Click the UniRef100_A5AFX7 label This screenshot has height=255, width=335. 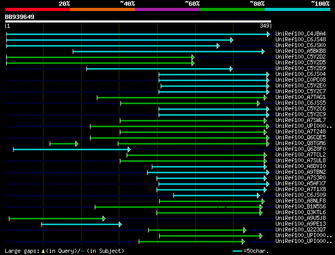pyautogui.click(x=300, y=184)
